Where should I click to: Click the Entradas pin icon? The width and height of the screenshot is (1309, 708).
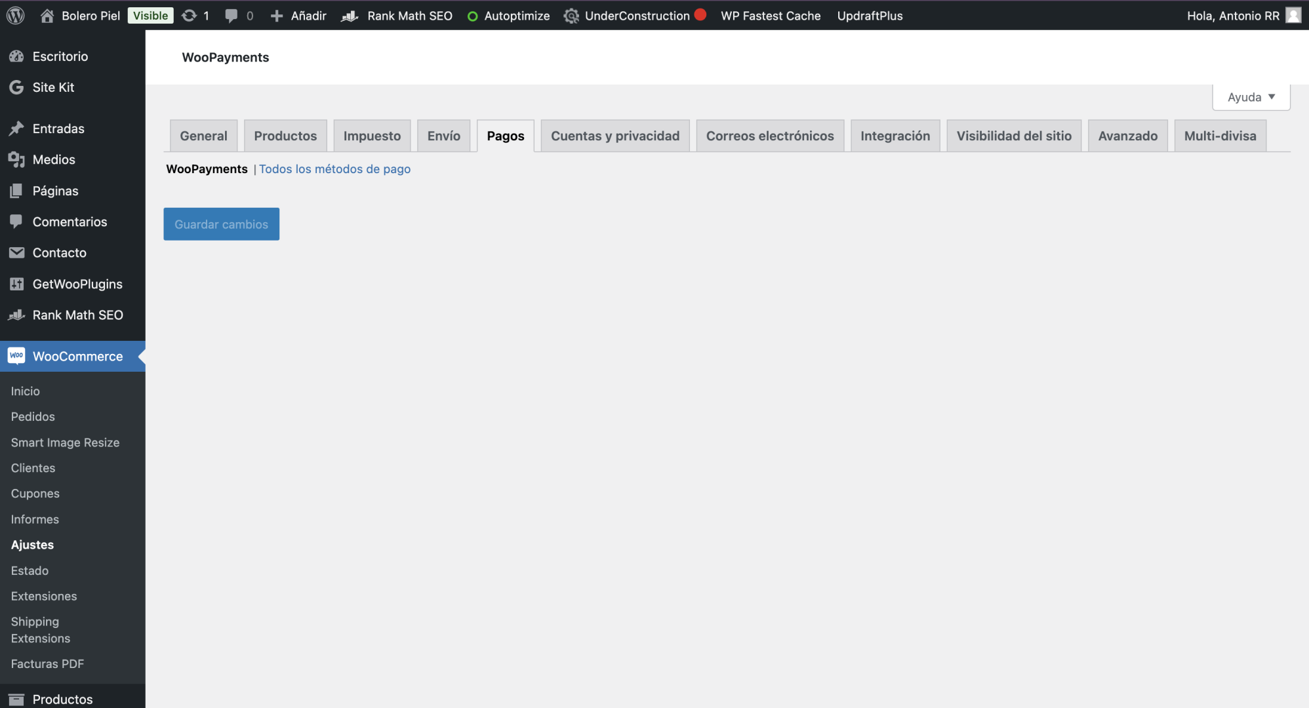(16, 128)
